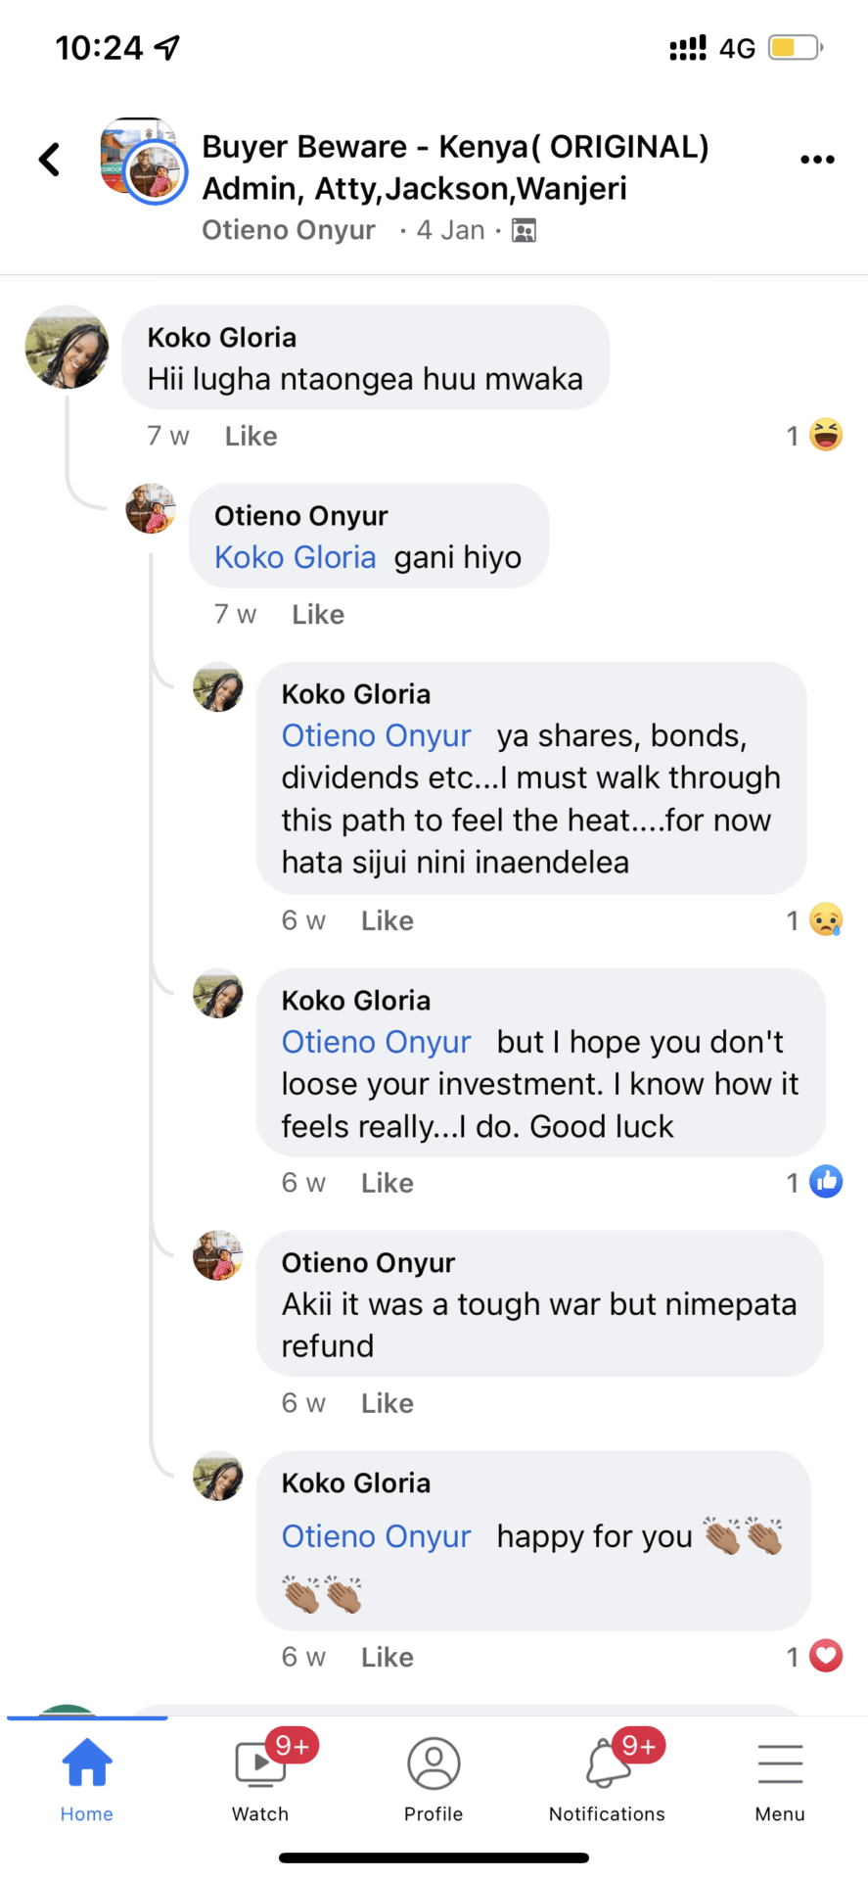The width and height of the screenshot is (868, 1880).
Task: Like the 'happy for you' reply
Action: click(x=387, y=1657)
